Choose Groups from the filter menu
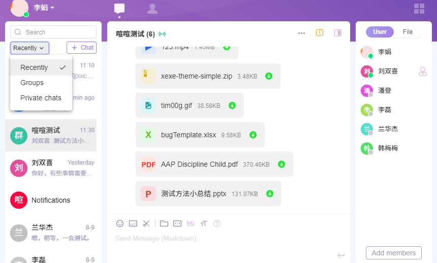Image resolution: width=437 pixels, height=263 pixels. 32,83
